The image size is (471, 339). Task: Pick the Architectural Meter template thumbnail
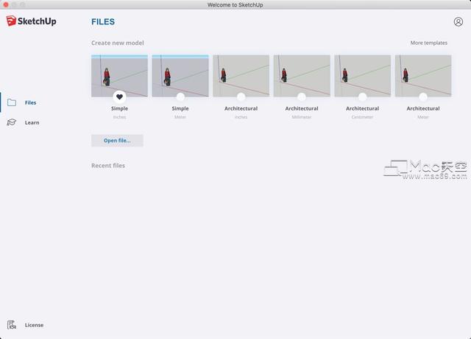[x=423, y=76]
